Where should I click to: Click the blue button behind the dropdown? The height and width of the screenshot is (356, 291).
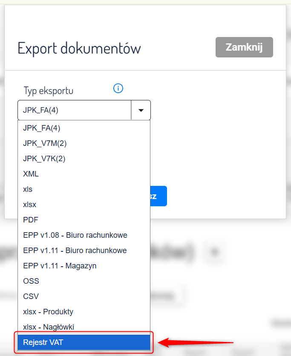(158, 196)
